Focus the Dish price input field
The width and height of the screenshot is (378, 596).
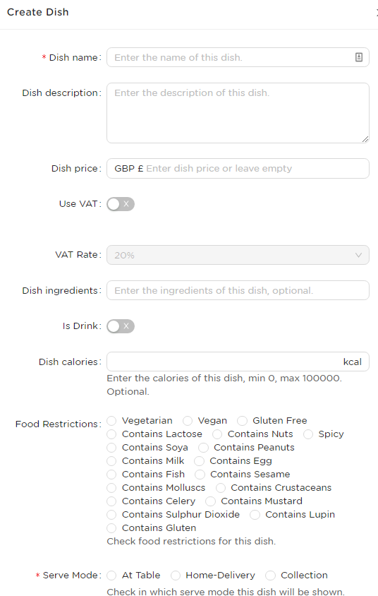(238, 168)
